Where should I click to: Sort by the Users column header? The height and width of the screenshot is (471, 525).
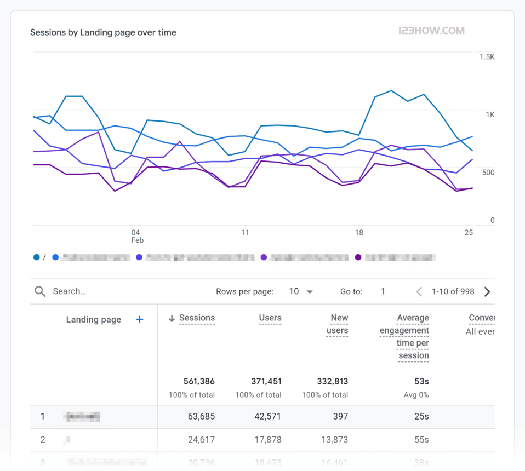(270, 318)
